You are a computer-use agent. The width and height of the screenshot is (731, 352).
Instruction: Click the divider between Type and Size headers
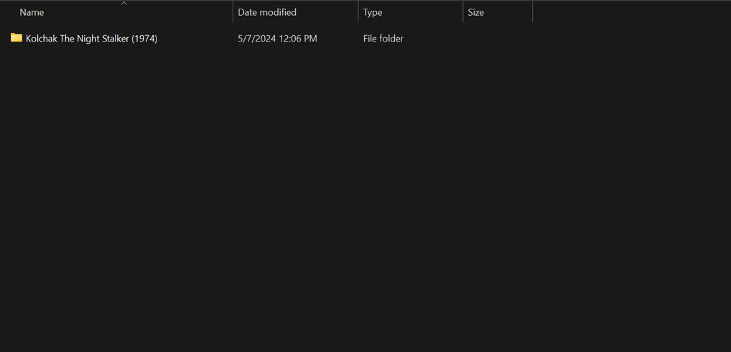pyautogui.click(x=463, y=12)
